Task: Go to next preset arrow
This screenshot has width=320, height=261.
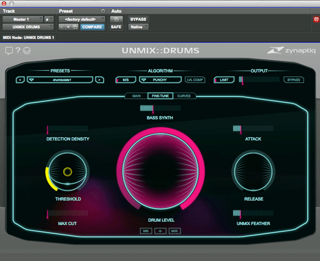Action: click(99, 80)
